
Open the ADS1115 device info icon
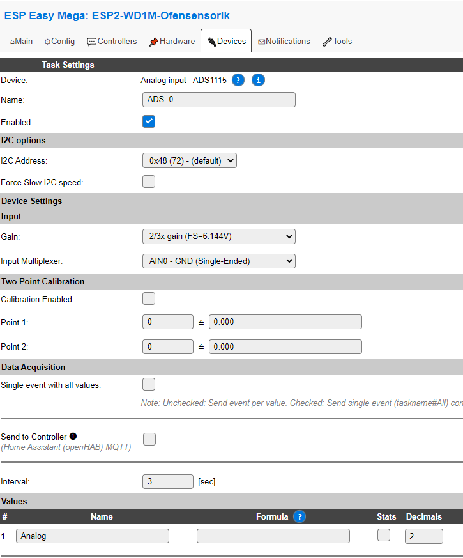(258, 80)
